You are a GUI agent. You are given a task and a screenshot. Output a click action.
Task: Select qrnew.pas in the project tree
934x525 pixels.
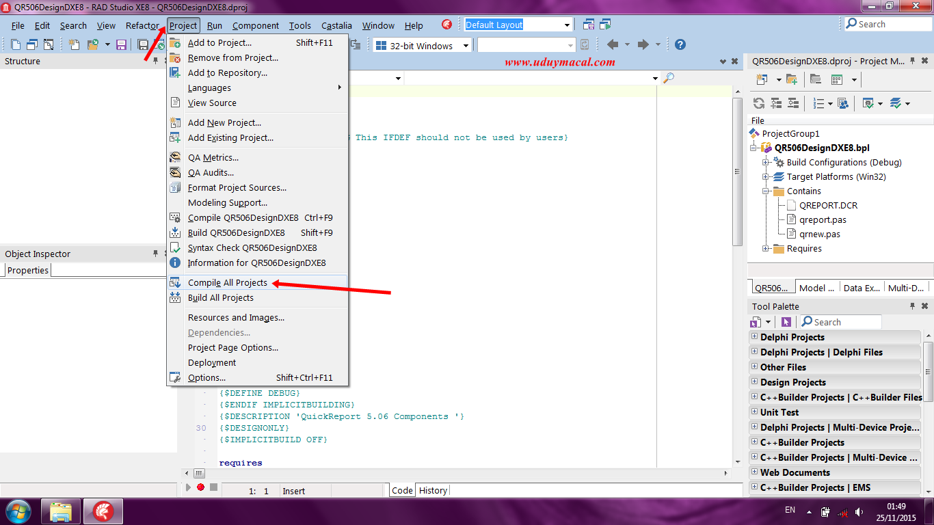pos(820,234)
